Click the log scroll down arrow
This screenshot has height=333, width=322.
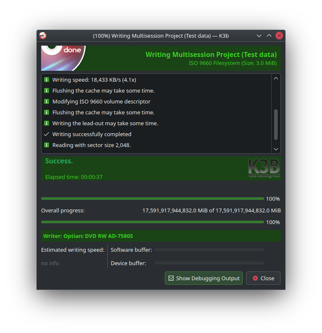[276, 149]
